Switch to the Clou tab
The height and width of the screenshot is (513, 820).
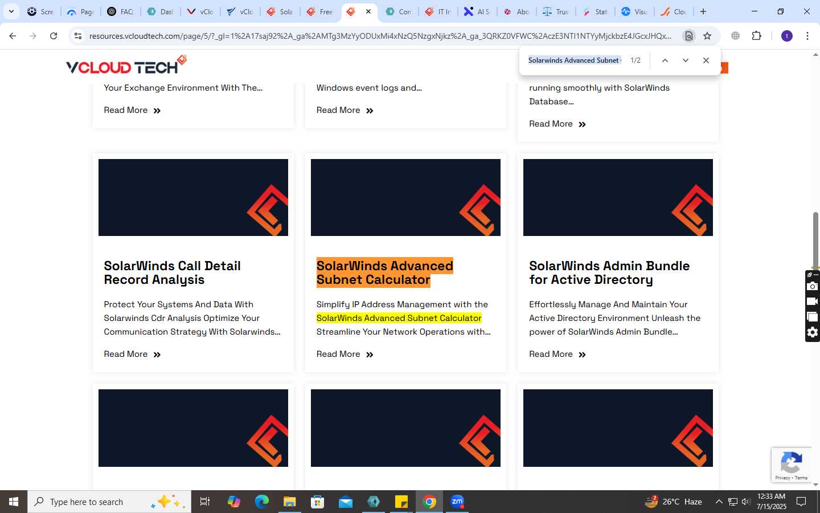pyautogui.click(x=674, y=11)
